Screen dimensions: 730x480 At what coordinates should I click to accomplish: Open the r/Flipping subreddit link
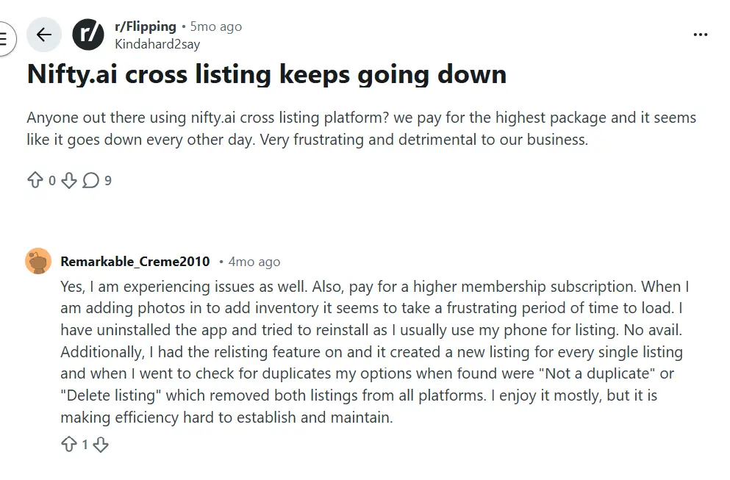[x=146, y=26]
